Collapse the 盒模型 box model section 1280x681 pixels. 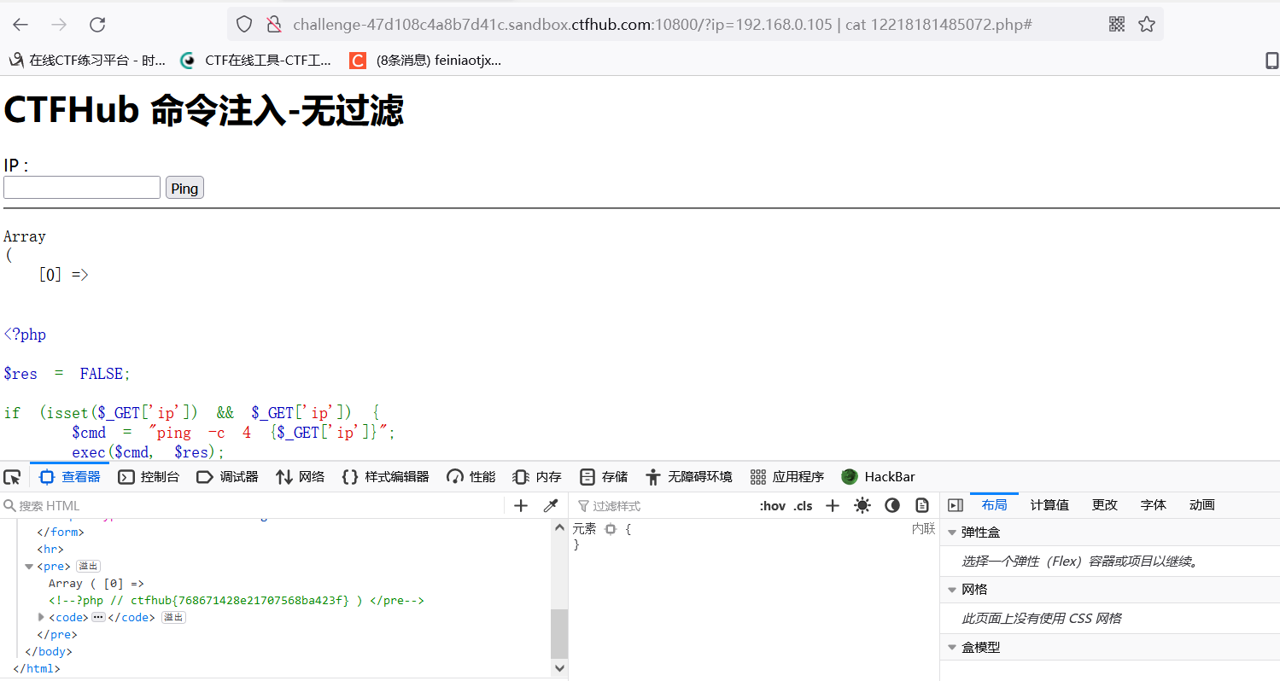[x=952, y=648]
